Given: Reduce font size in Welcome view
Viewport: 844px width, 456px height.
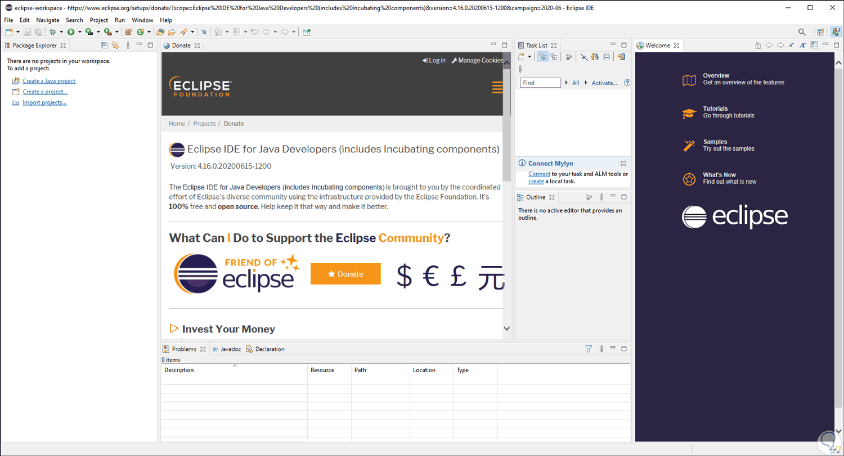Looking at the screenshot, I should point(791,46).
